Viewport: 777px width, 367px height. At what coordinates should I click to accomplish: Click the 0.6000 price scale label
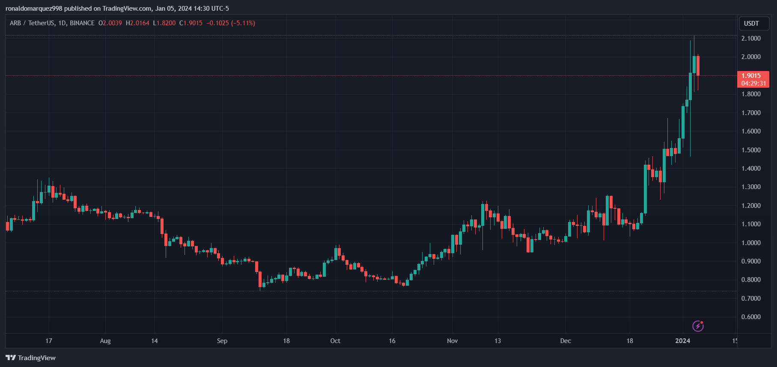pyautogui.click(x=751, y=317)
